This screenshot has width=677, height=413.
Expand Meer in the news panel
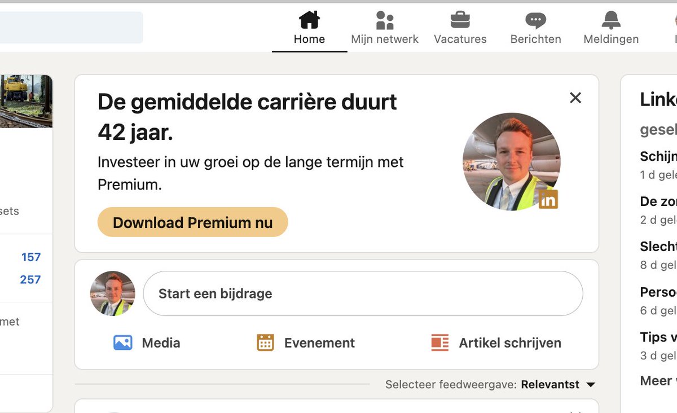coord(658,381)
